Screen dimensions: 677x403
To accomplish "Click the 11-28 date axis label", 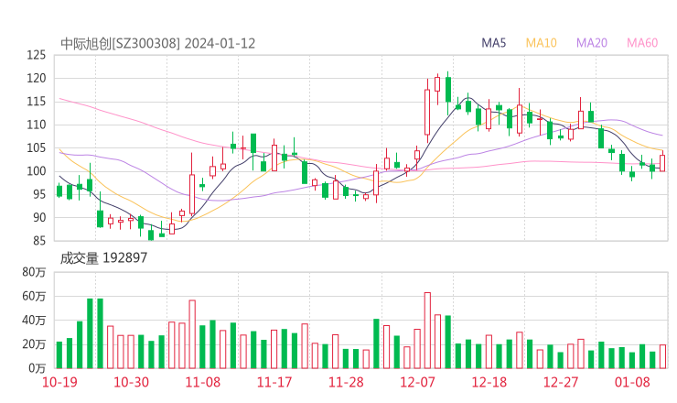I will coord(346,382).
